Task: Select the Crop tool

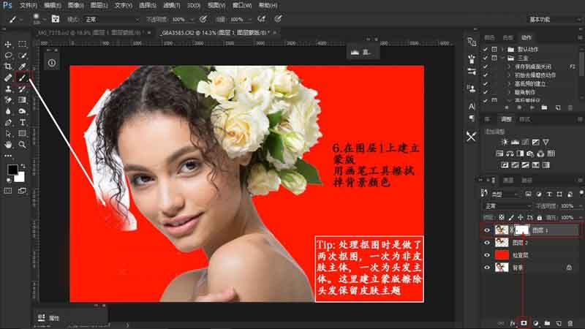Action: tap(8, 67)
